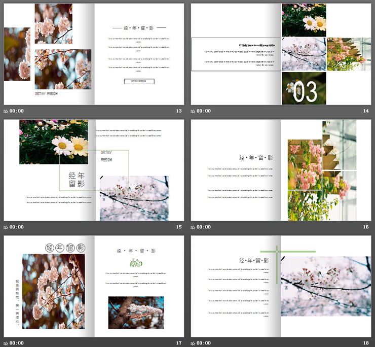This screenshot has height=347, width=375.
Task: Click slide number 18 label
Action: [x=366, y=343]
